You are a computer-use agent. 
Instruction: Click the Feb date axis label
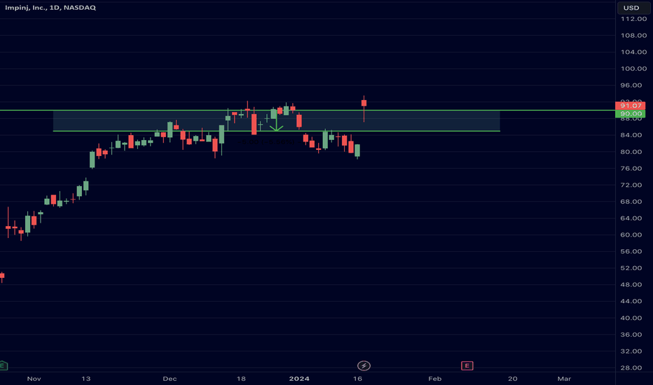435,379
